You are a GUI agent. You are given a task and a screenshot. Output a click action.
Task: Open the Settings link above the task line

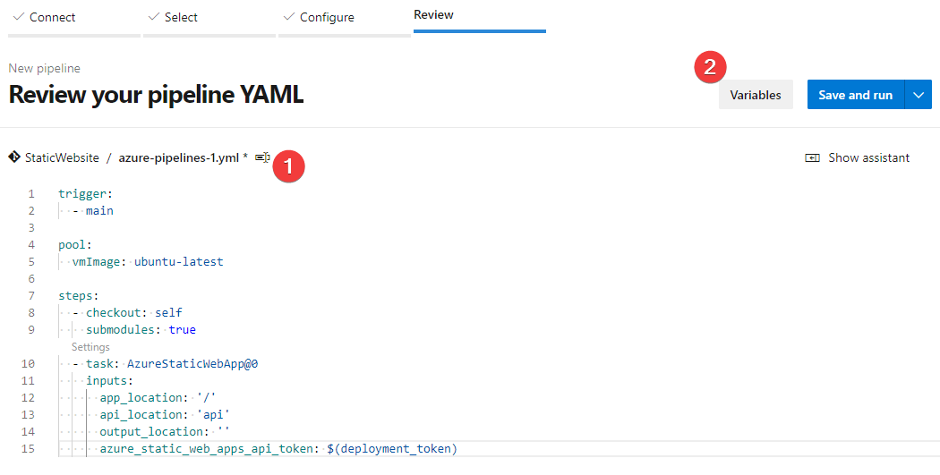(x=90, y=347)
